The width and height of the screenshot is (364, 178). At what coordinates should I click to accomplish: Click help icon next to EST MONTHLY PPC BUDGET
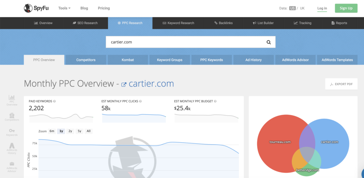tap(215, 101)
